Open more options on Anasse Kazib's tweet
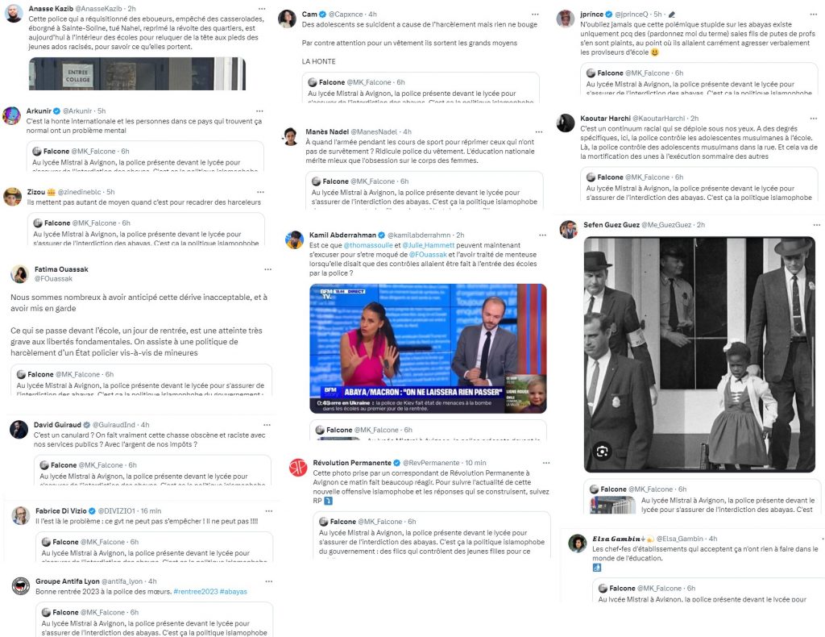Screen dimensions: 825x637 click(262, 9)
